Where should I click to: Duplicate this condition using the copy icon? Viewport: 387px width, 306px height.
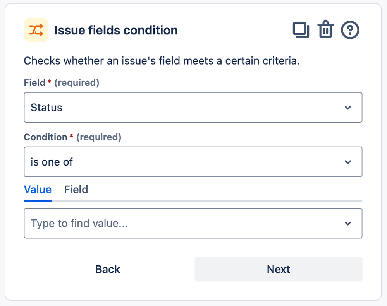pos(301,29)
